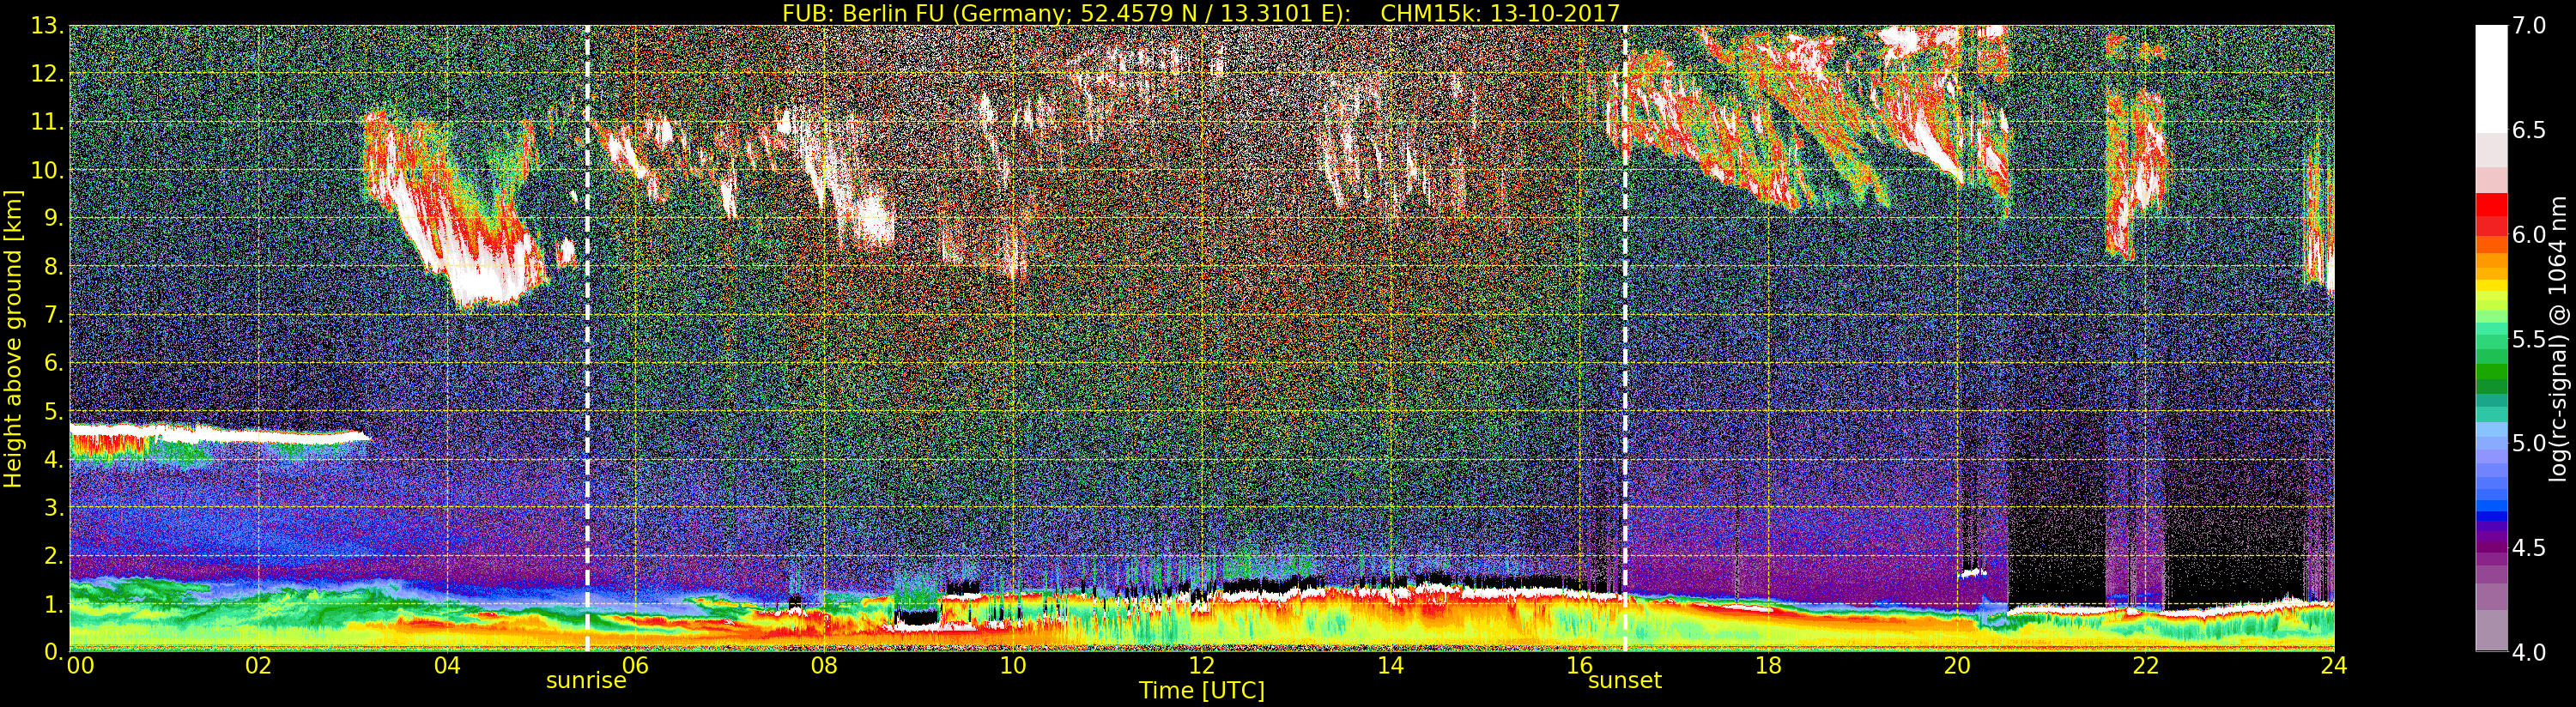Select the 'Time [UTC]' x-axis label
Screen dimensions: 2576x707
1201,691
